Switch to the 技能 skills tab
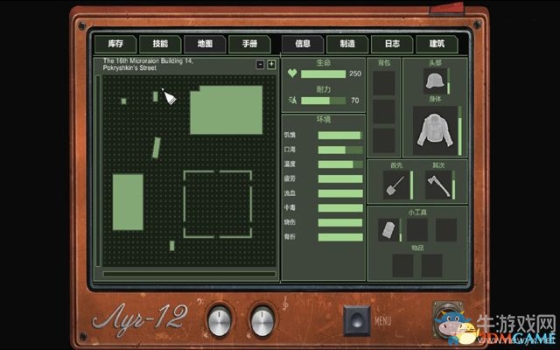 click(160, 44)
